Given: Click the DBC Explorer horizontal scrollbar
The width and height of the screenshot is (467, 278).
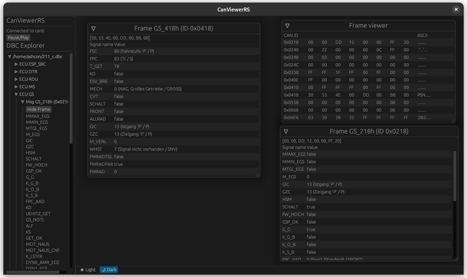Looking at the screenshot, I should [x=33, y=272].
